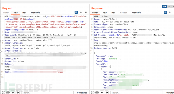
Task: Click the Vary response header
Action: [x=96, y=40]
